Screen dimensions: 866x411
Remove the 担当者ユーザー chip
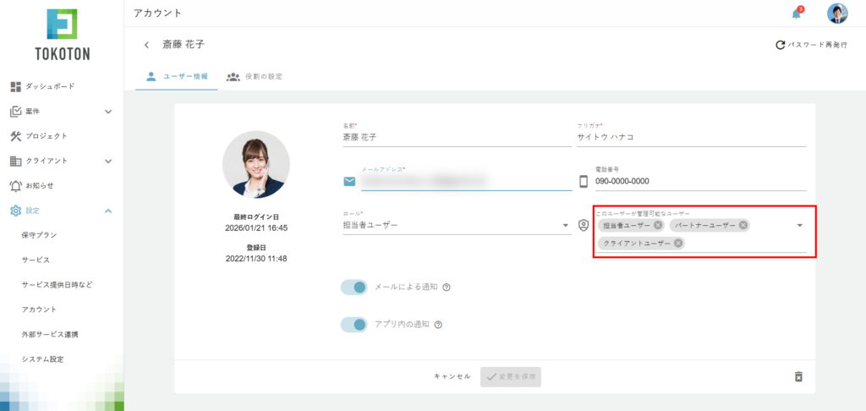coord(658,225)
